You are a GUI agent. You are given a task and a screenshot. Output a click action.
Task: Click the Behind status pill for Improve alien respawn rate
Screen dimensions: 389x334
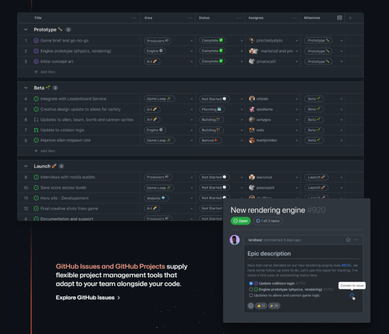(210, 140)
